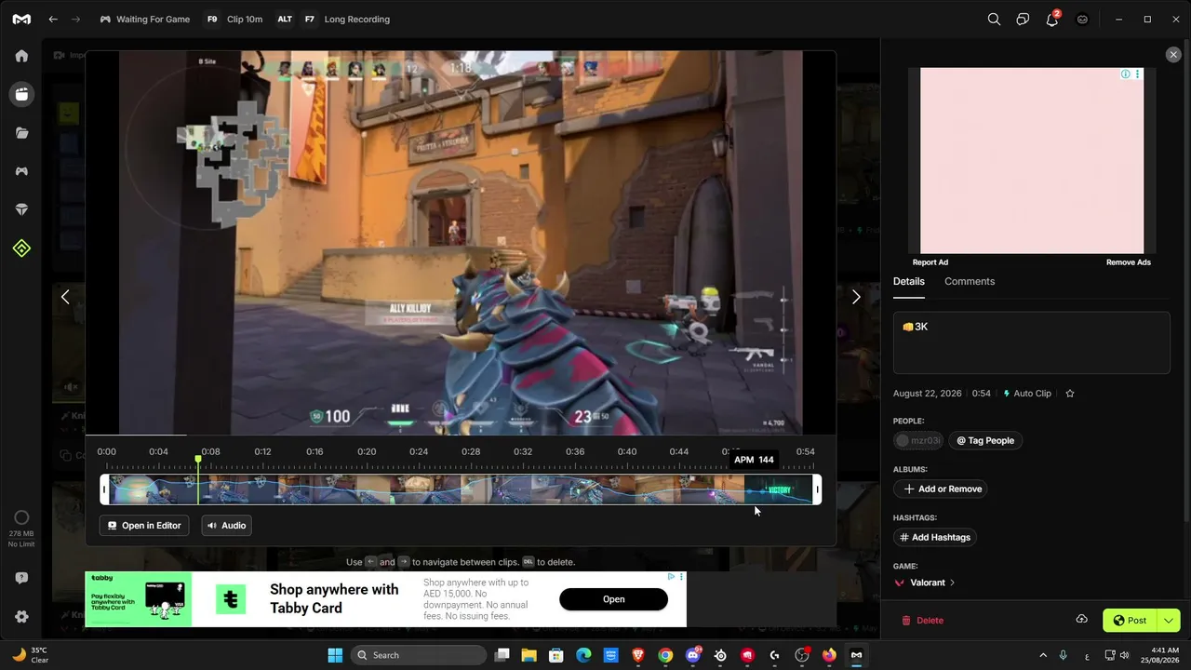Click the Waiting For Game status
Screen dimensions: 1191x670
[144, 19]
